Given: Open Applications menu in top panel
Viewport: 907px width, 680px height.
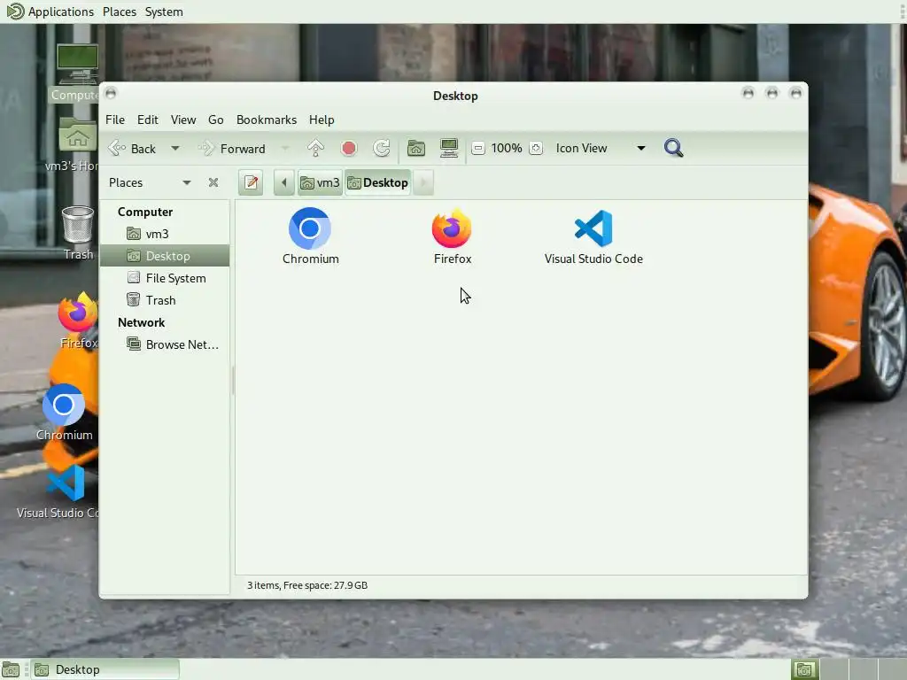Looking at the screenshot, I should click(50, 12).
